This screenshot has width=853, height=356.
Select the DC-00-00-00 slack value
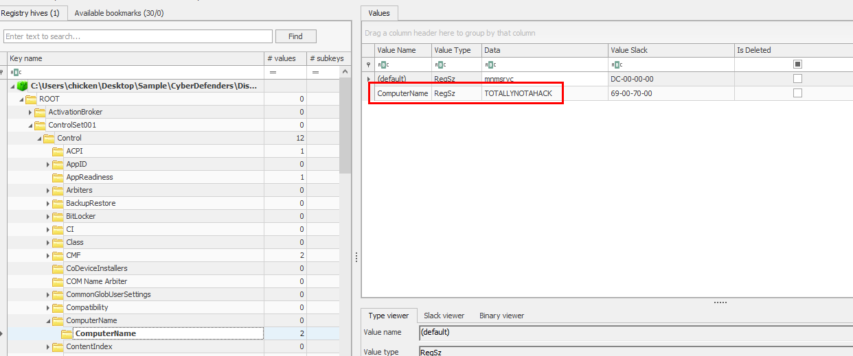click(671, 79)
